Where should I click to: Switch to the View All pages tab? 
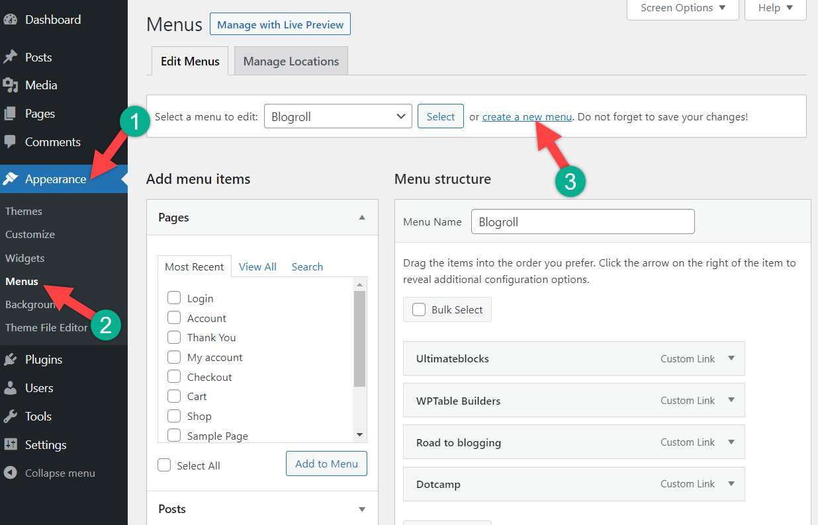click(257, 266)
